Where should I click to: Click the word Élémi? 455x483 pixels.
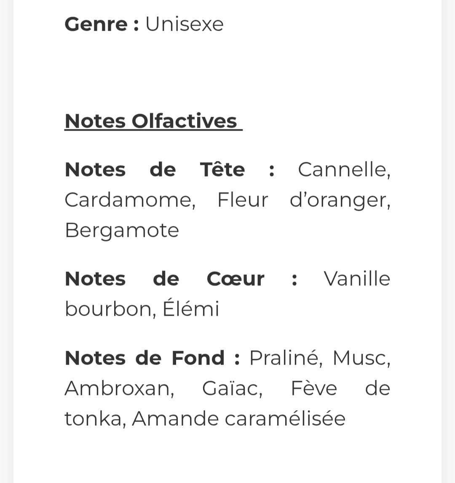191,307
